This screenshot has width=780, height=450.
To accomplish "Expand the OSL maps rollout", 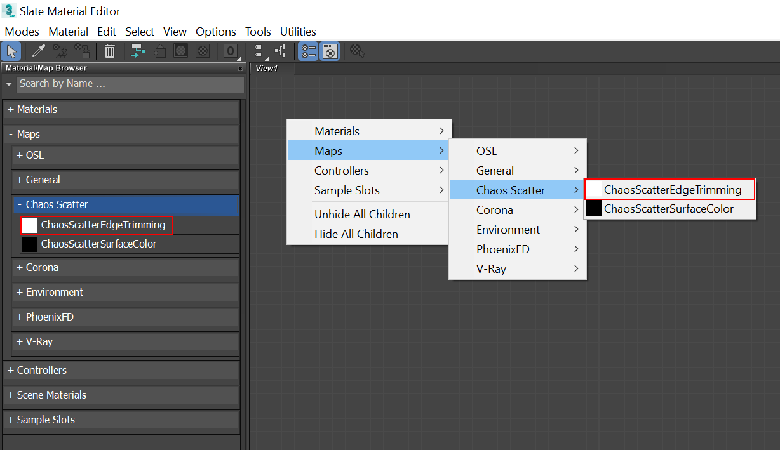I will 126,155.
